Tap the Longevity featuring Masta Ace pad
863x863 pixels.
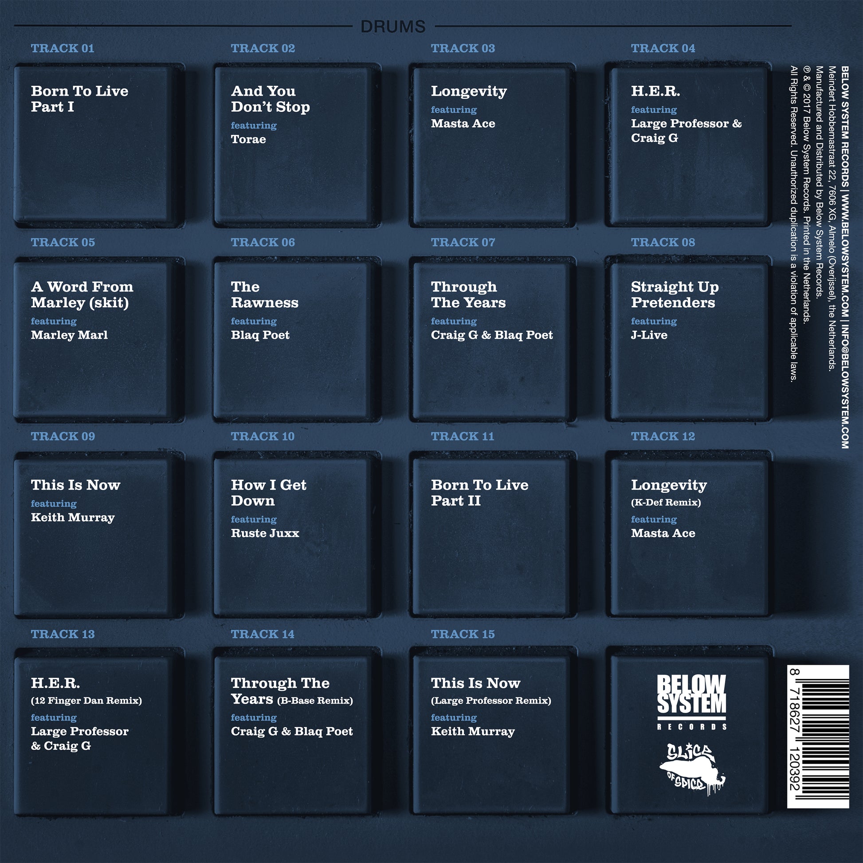(492, 145)
